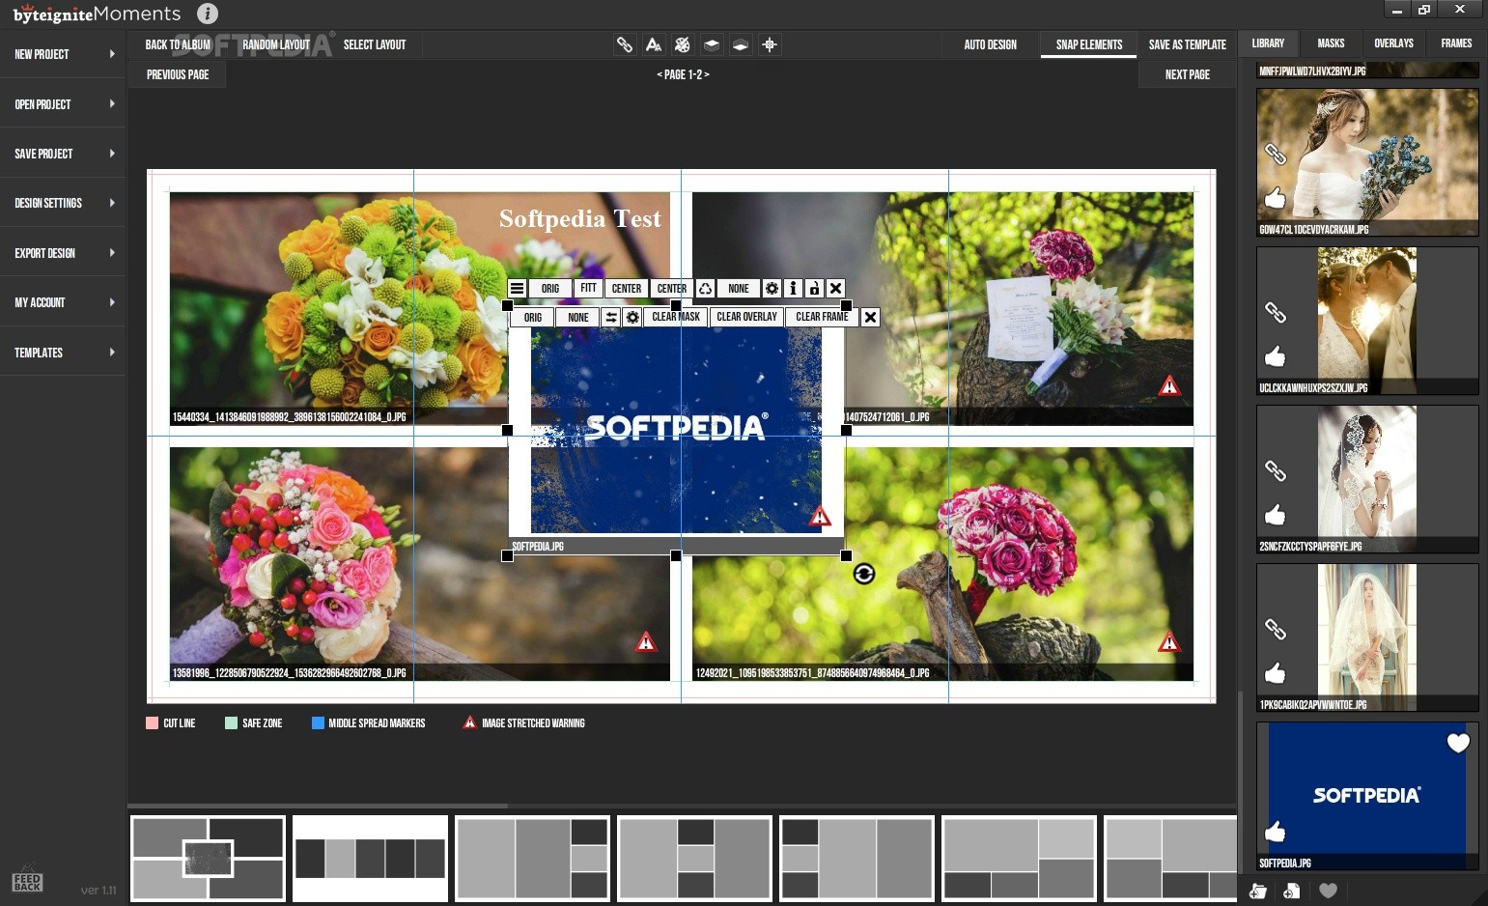
Task: Switch to the Frames tab
Action: click(x=1456, y=43)
